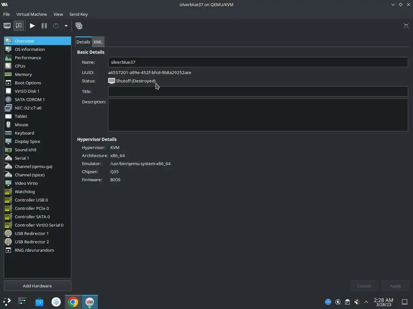Open the application launcher in taskbar

point(7,302)
